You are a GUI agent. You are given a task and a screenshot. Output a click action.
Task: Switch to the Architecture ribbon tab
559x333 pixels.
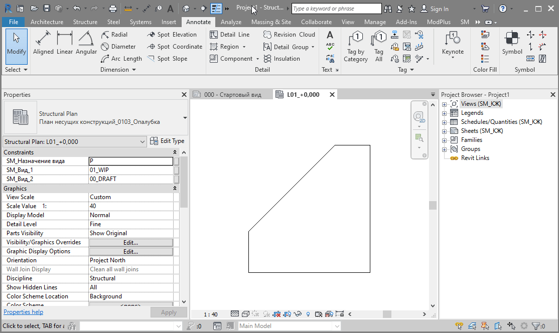pyautogui.click(x=47, y=22)
